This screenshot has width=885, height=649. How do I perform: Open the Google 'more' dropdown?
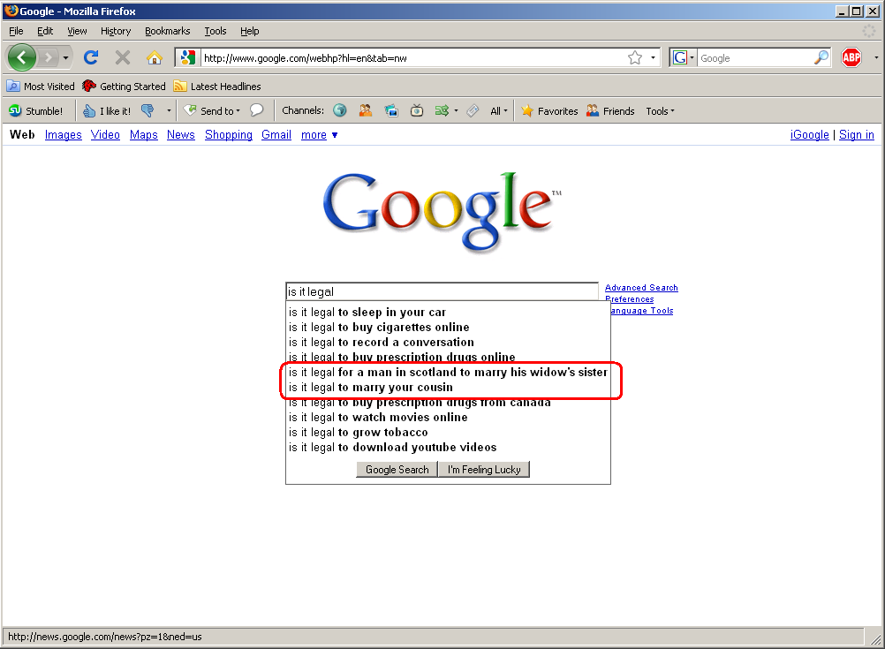click(319, 135)
